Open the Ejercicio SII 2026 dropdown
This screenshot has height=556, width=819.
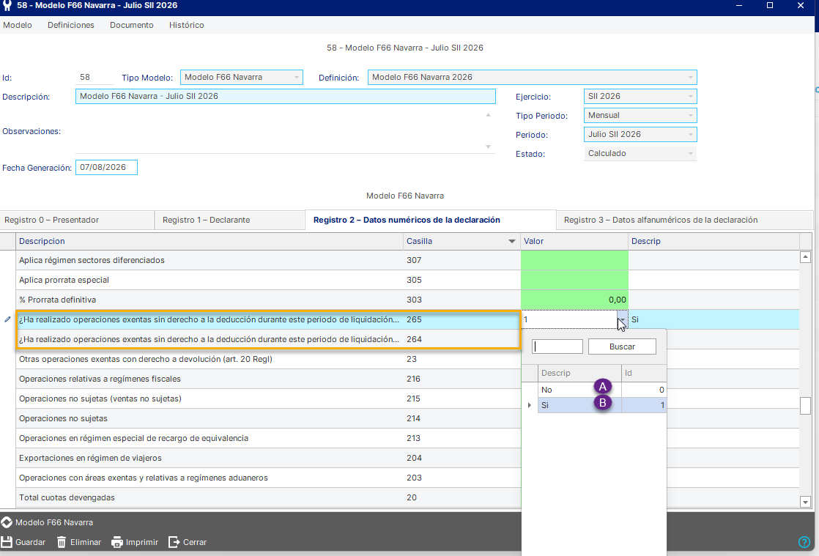(691, 97)
